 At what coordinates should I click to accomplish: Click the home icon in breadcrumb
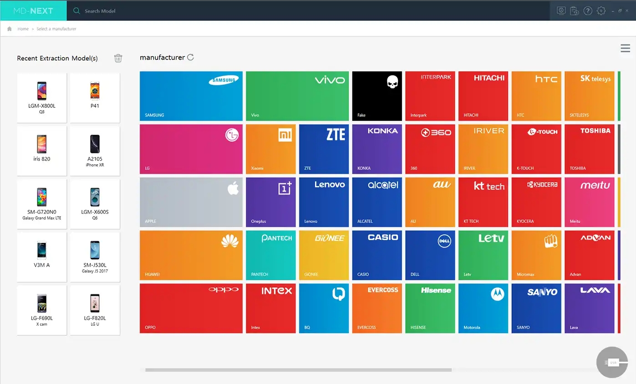coord(10,29)
